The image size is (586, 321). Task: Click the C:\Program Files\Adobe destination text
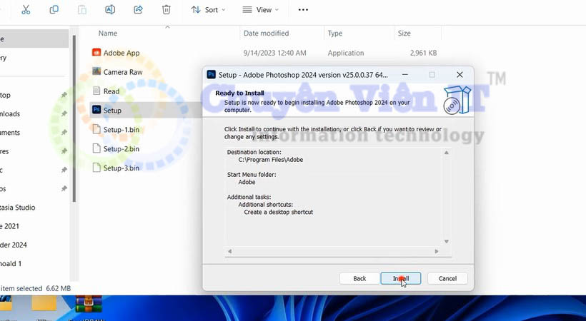pyautogui.click(x=271, y=160)
